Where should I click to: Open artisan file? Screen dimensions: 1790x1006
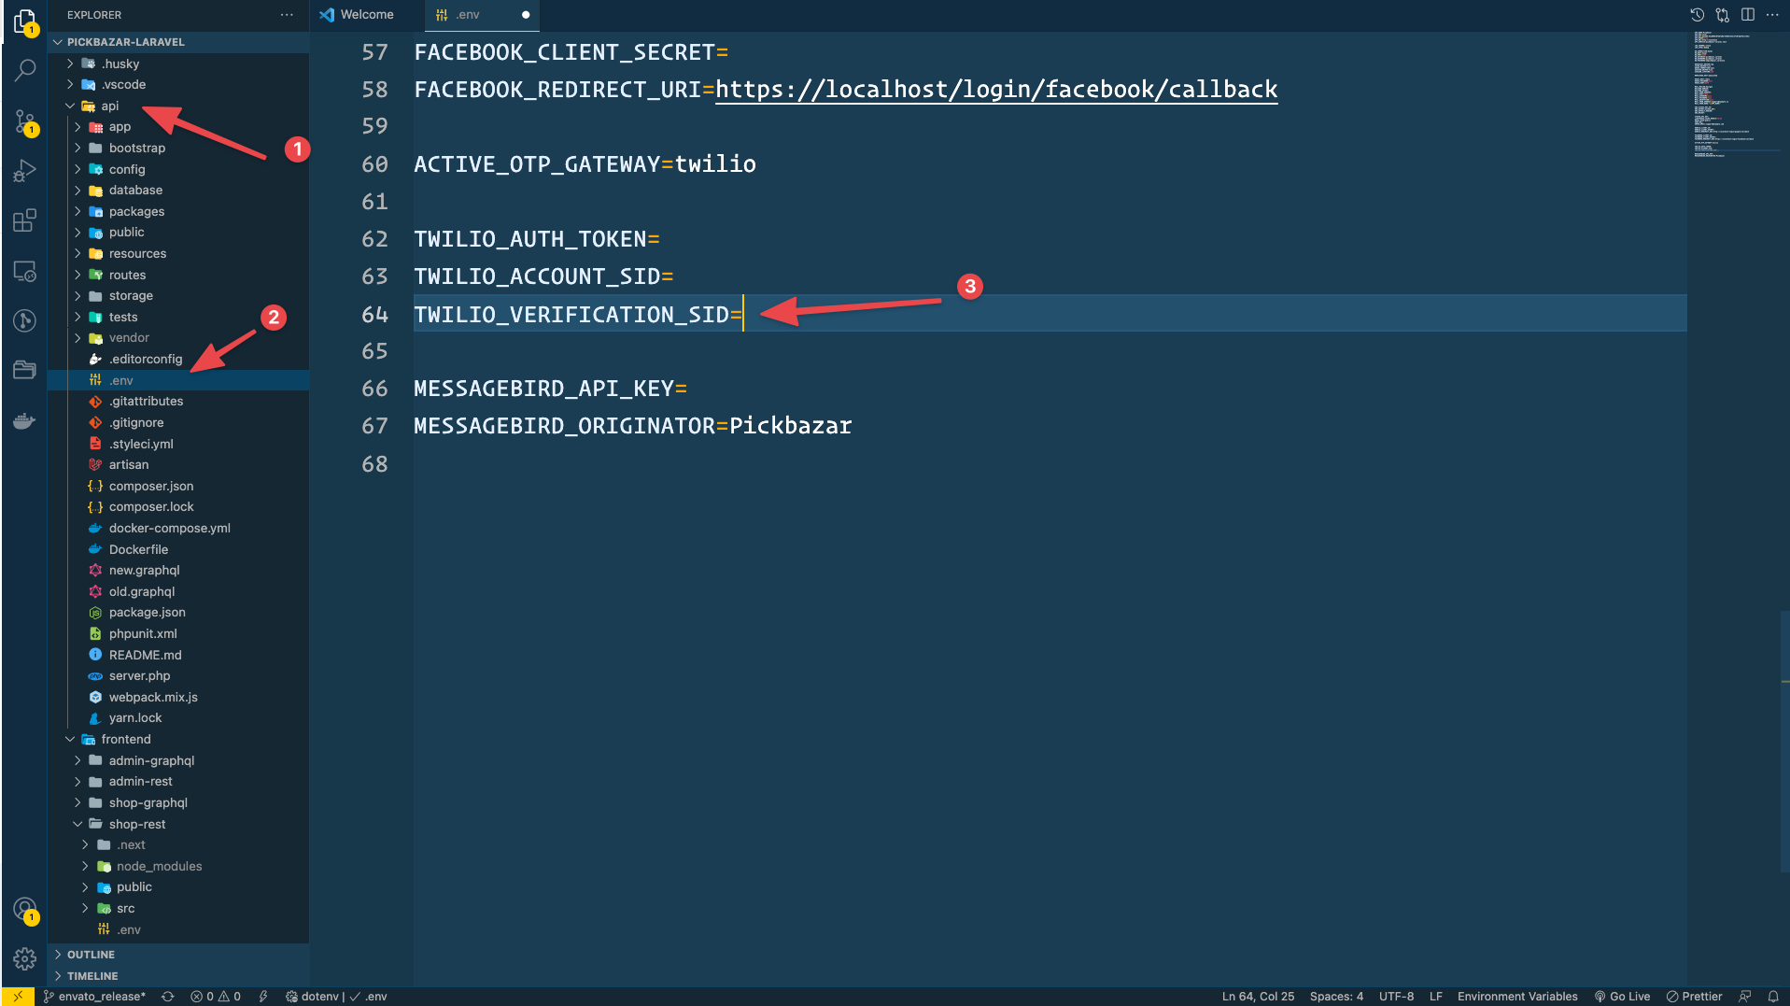tap(178, 464)
